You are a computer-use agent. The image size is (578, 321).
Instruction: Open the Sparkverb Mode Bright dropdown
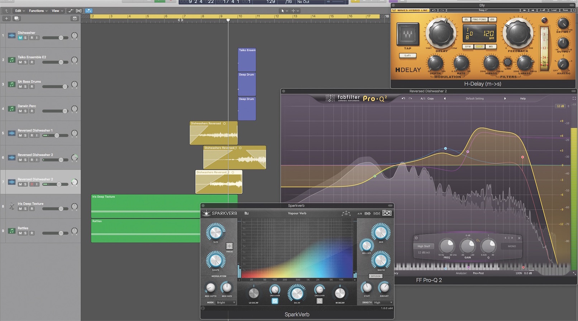(x=226, y=303)
